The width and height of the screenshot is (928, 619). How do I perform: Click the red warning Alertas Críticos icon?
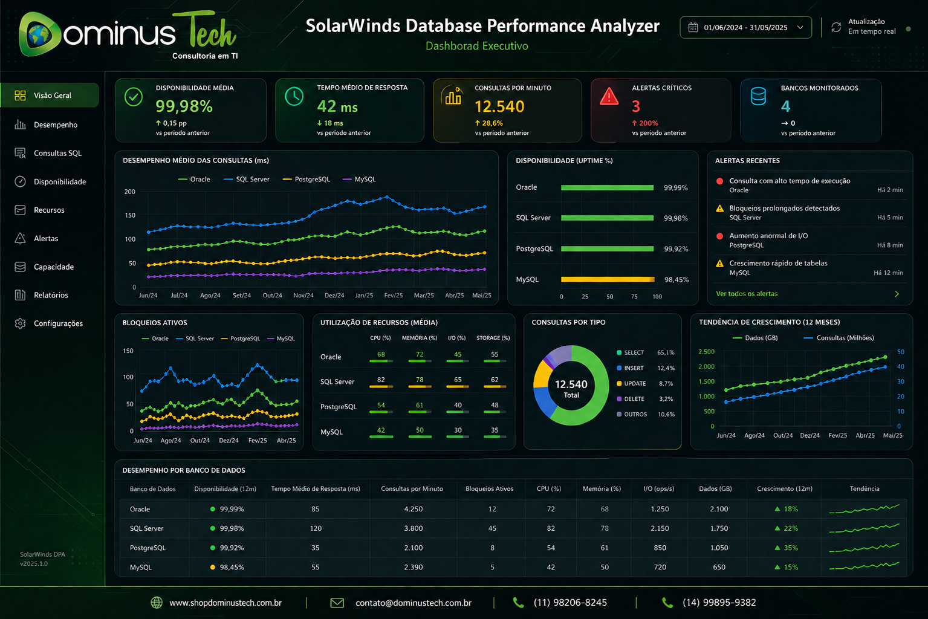[609, 96]
